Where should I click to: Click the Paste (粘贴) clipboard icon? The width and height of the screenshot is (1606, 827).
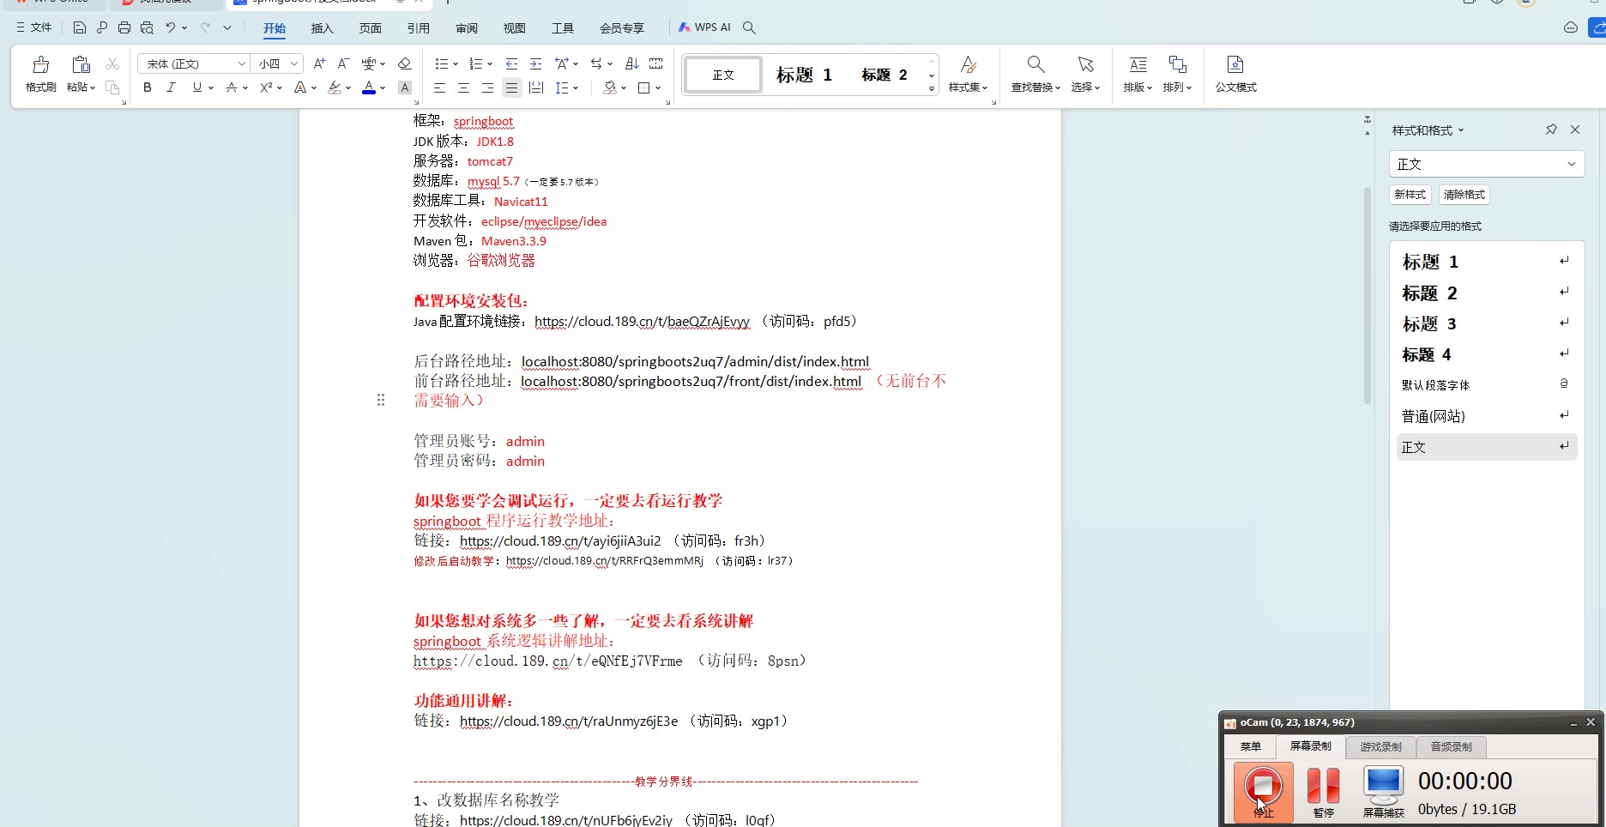pos(81,65)
